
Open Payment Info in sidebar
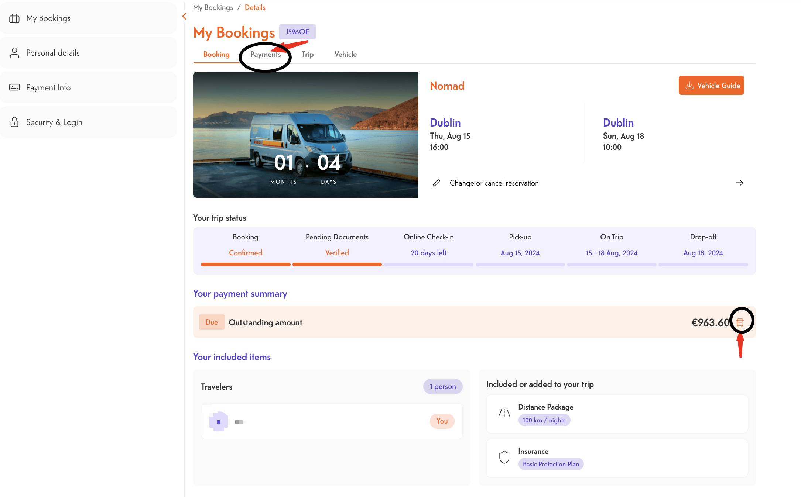88,87
